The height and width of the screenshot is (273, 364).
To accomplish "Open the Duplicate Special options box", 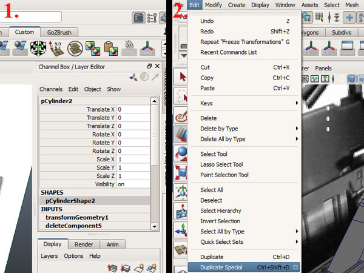I will tap(295, 268).
